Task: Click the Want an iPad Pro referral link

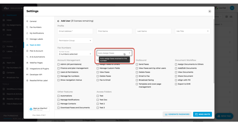Action: (x=39, y=109)
